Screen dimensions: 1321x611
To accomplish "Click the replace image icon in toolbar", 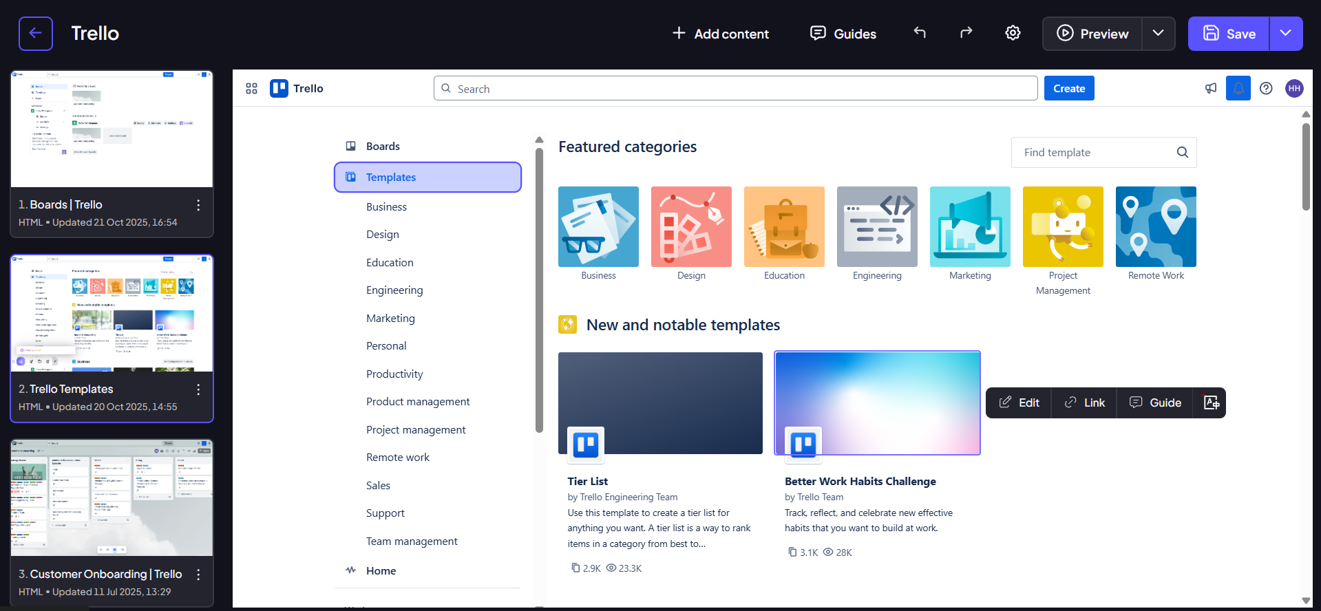I will [1211, 403].
